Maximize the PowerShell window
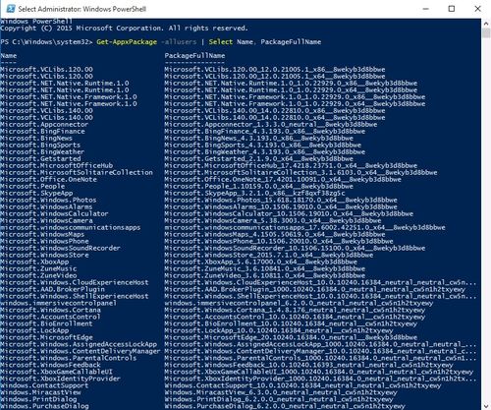The height and width of the screenshot is (410, 491). point(452,9)
